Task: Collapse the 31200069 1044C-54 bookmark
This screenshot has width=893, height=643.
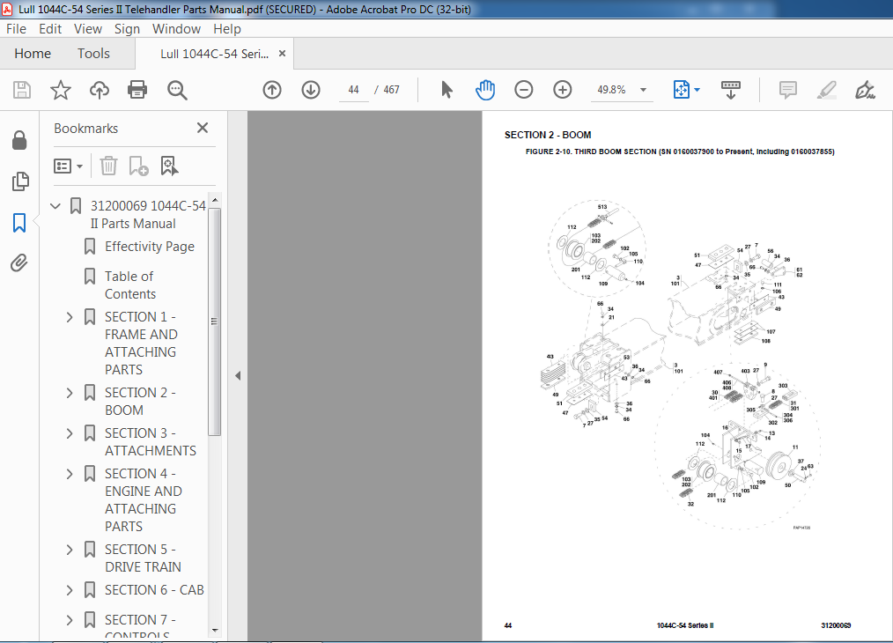Action: pyautogui.click(x=55, y=205)
